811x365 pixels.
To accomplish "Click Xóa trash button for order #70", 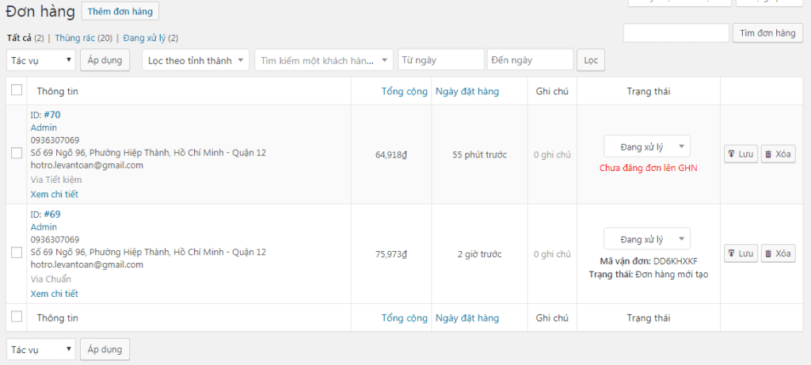I will [778, 154].
